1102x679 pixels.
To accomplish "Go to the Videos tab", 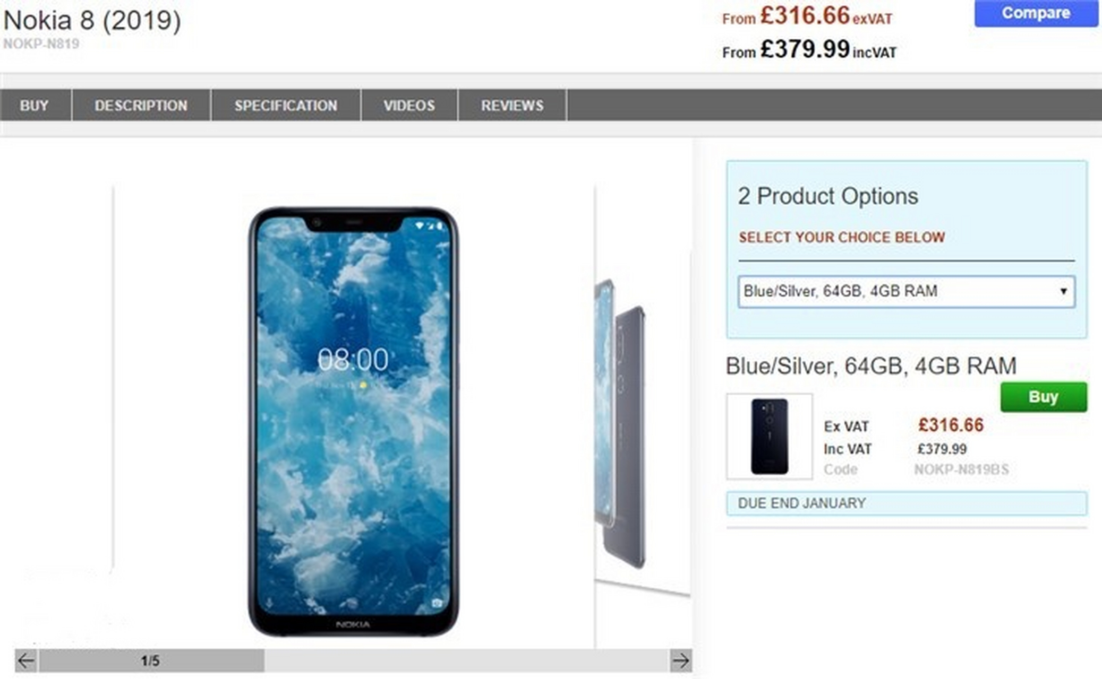I will pos(409,106).
